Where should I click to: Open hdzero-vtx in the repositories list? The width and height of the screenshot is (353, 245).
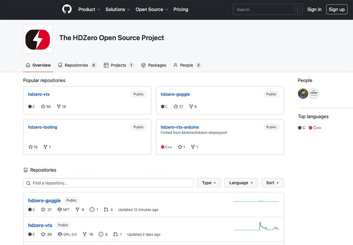click(x=40, y=225)
